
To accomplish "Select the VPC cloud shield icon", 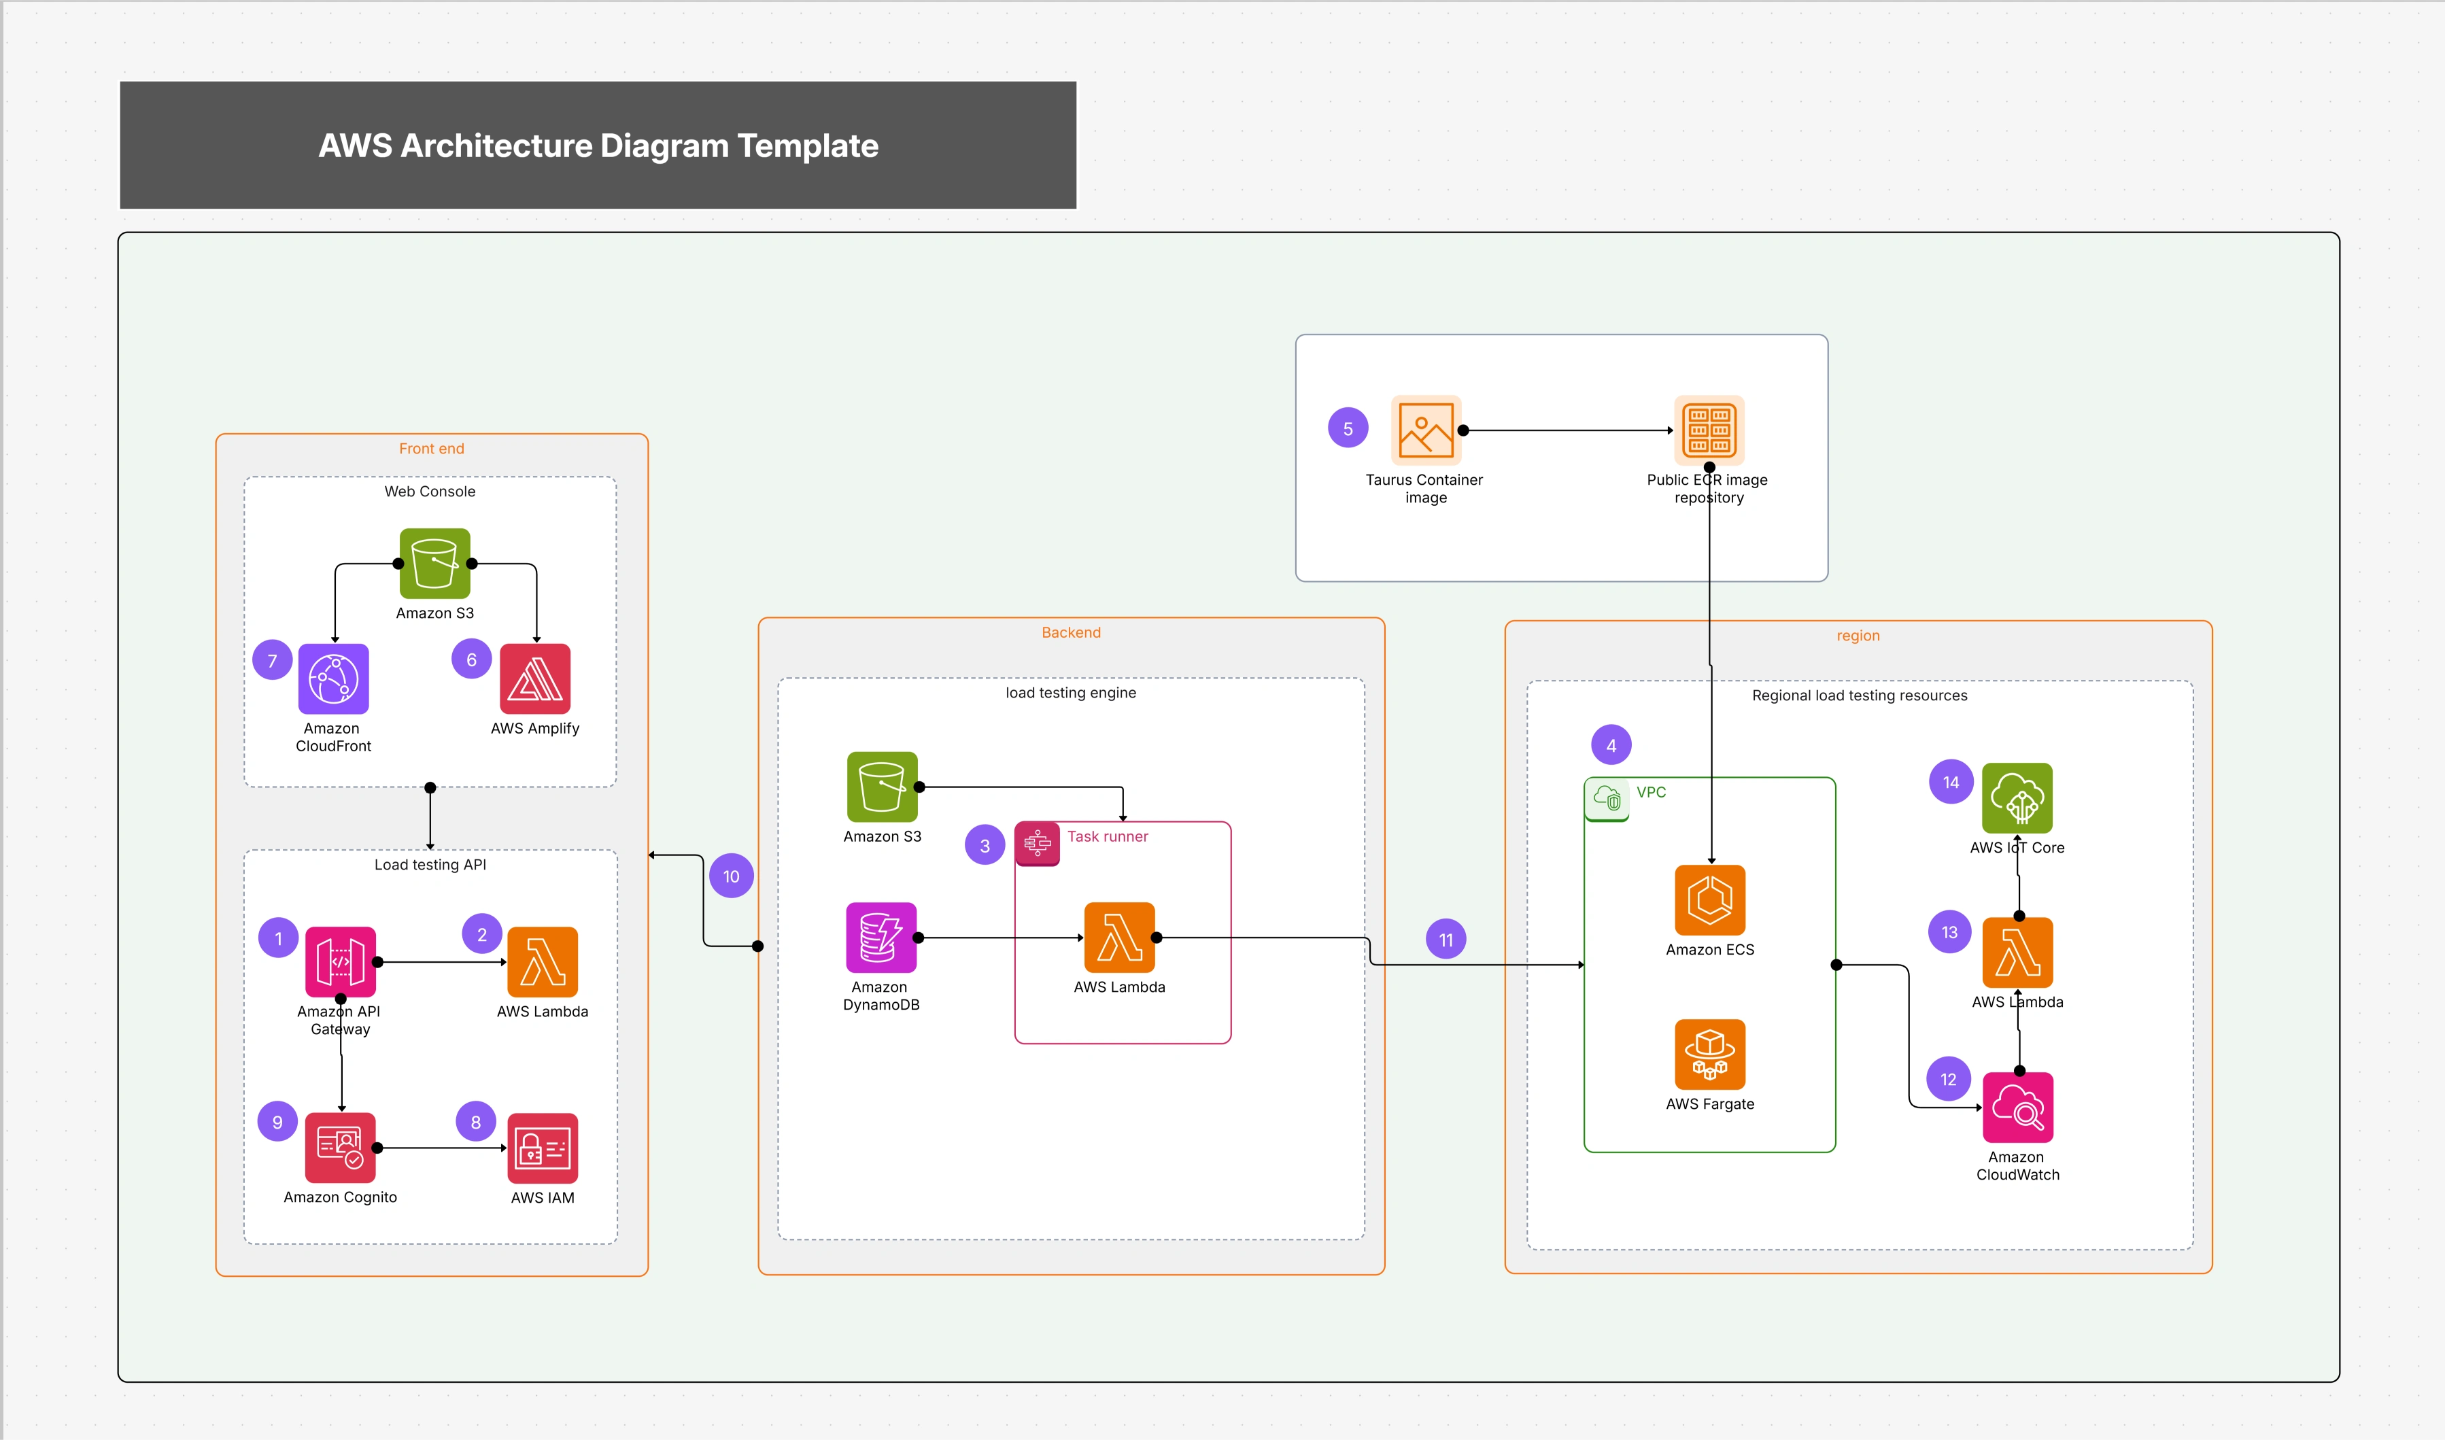I will [x=1608, y=798].
